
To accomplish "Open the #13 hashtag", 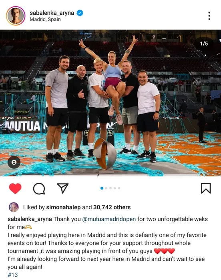I will coord(13,275).
